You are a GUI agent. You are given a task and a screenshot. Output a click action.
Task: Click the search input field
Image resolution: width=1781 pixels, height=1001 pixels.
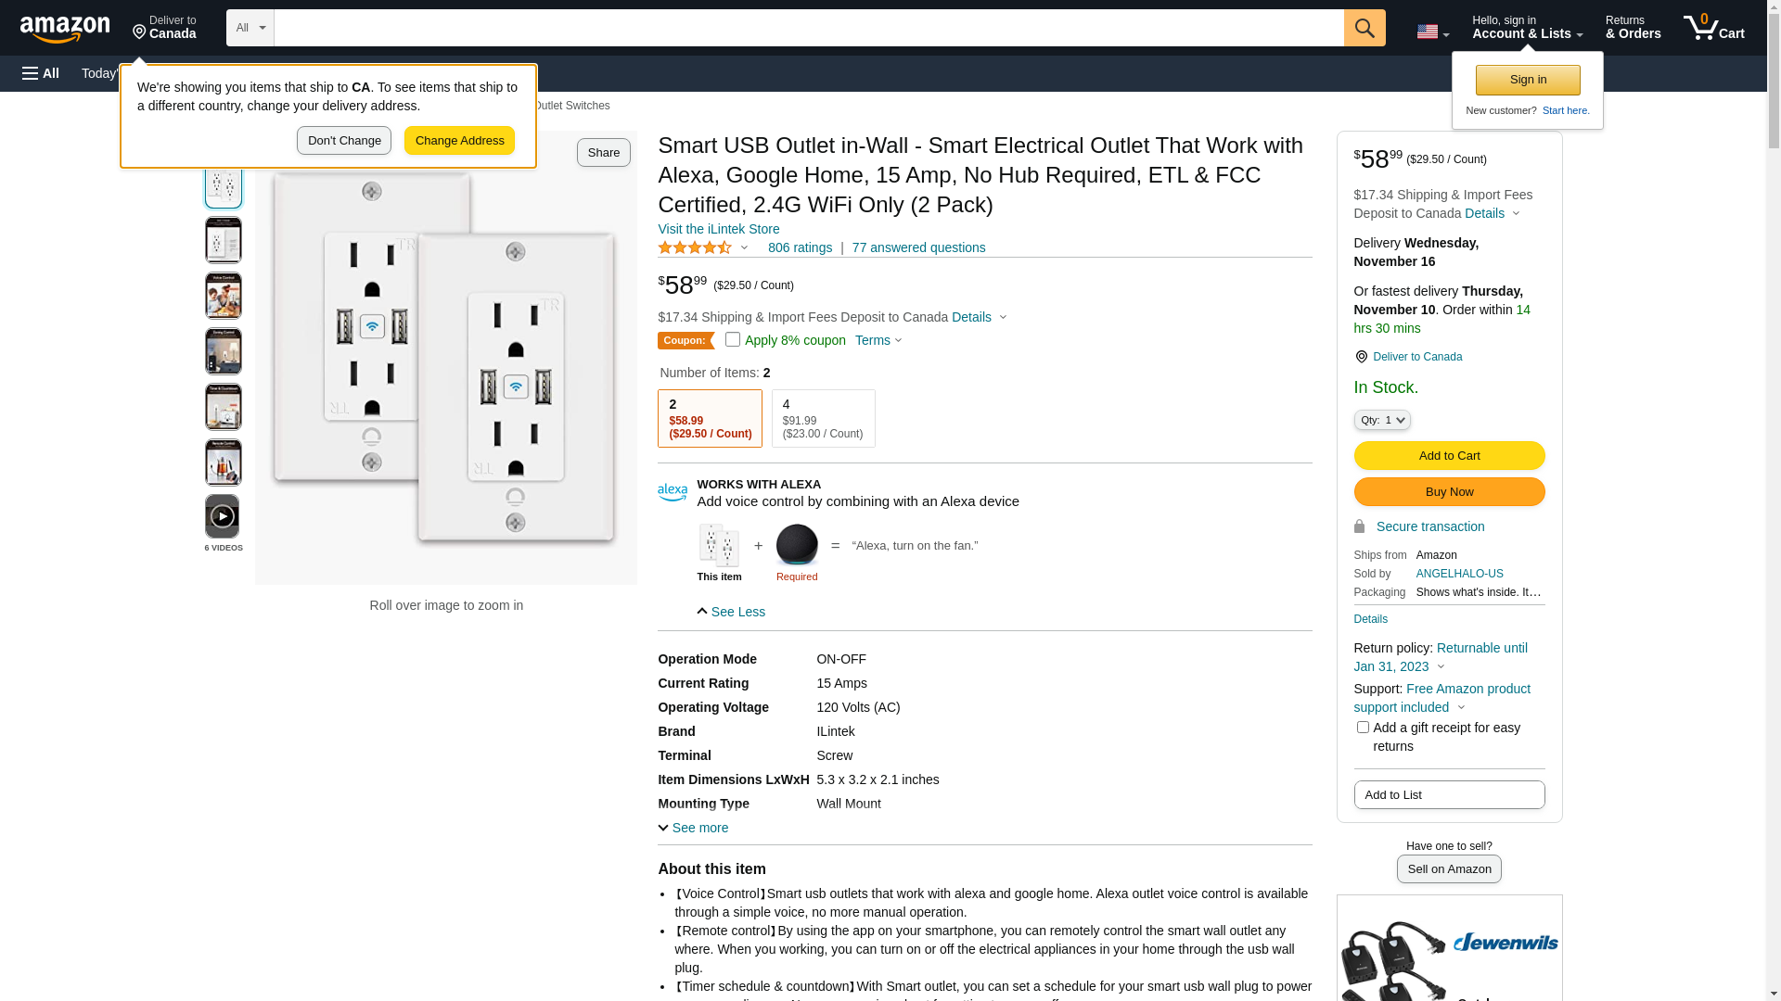tap(808, 28)
